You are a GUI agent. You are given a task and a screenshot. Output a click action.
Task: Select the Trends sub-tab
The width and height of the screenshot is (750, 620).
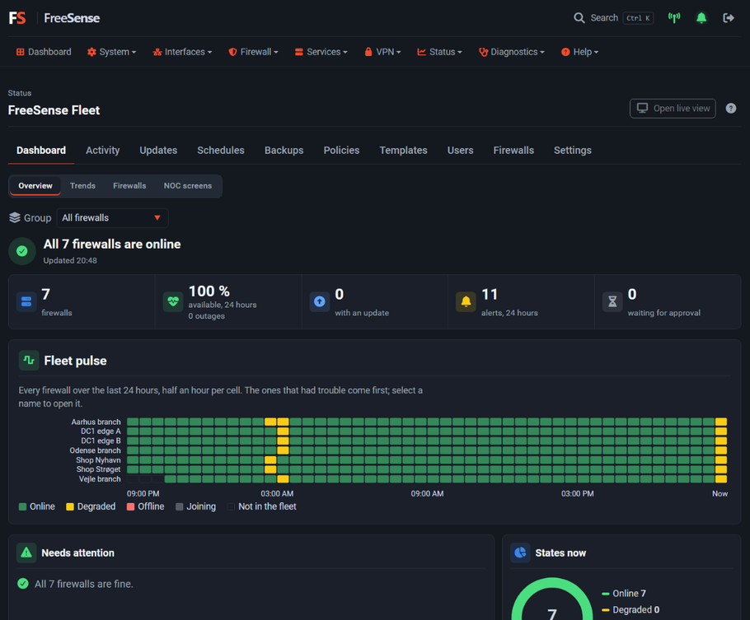pyautogui.click(x=82, y=186)
